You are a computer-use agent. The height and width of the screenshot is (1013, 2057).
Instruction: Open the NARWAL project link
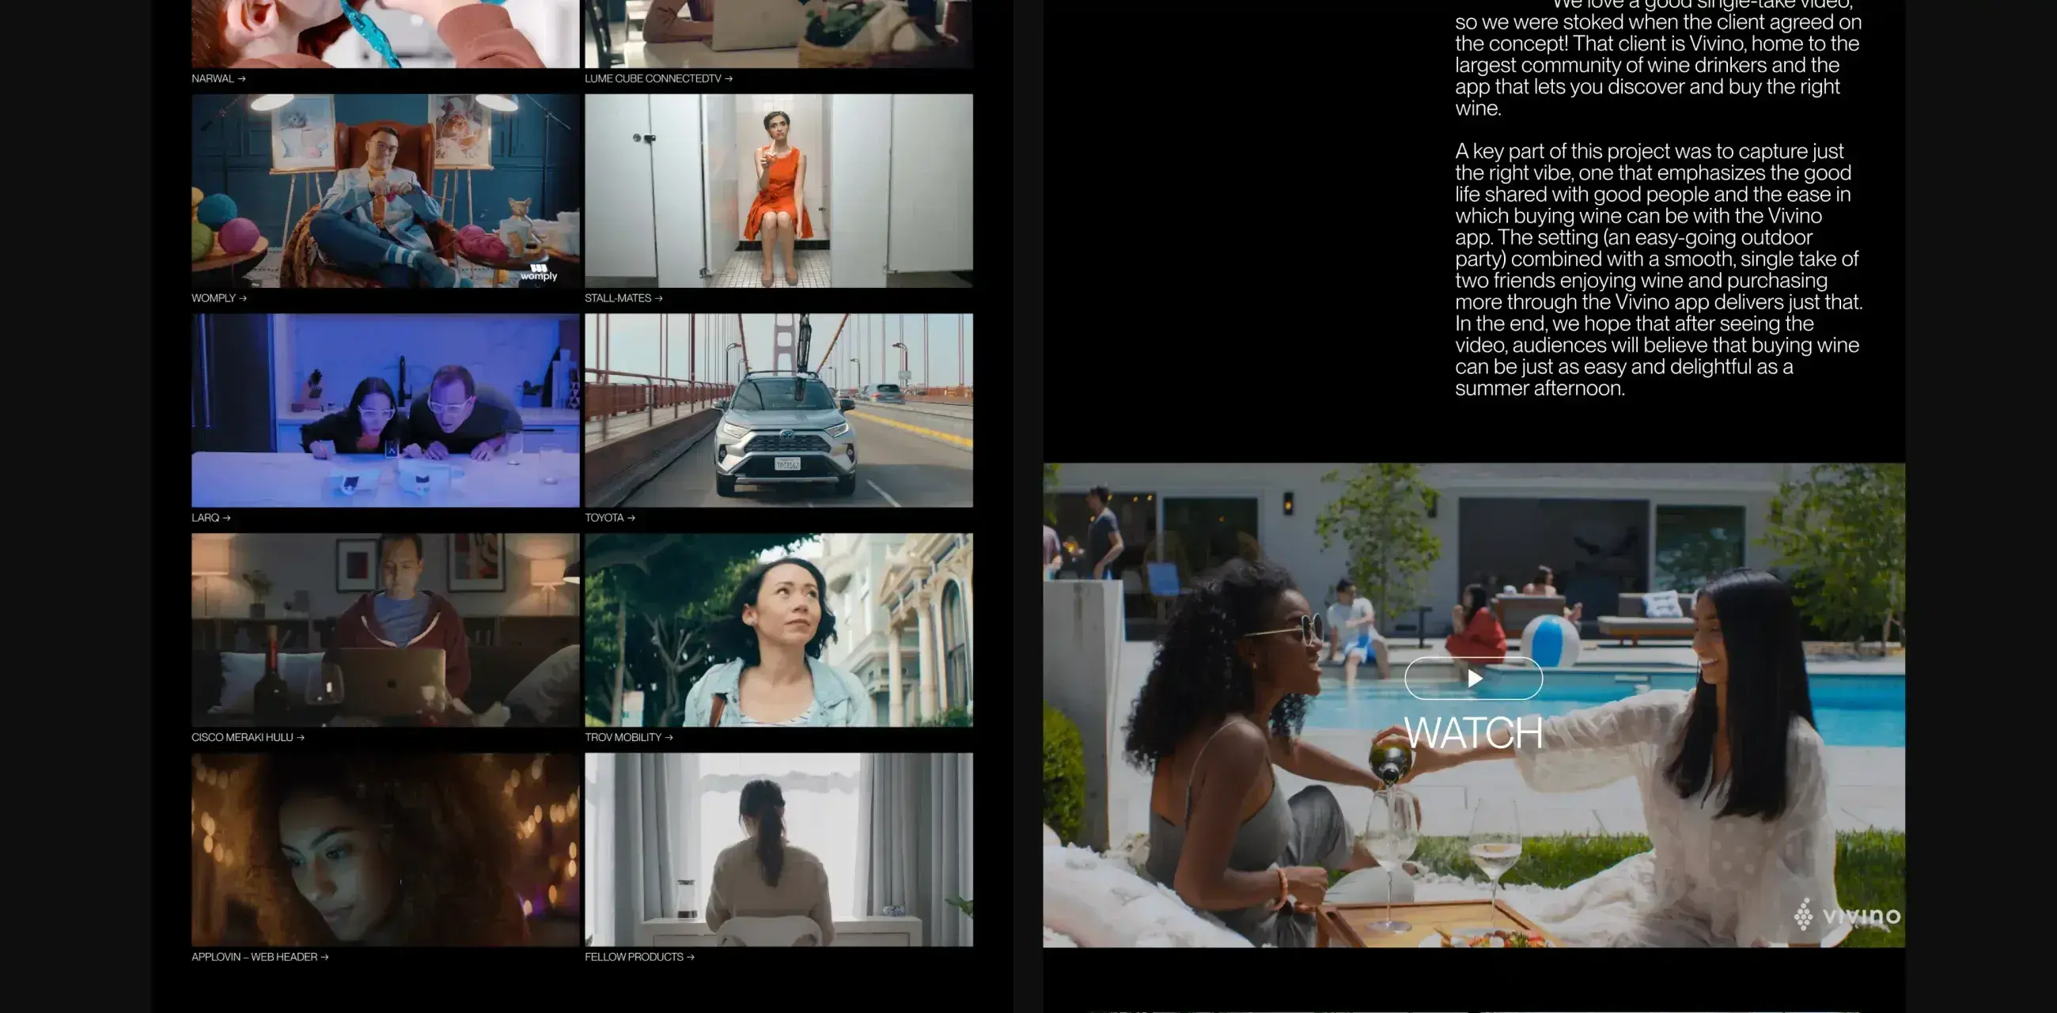[x=218, y=78]
